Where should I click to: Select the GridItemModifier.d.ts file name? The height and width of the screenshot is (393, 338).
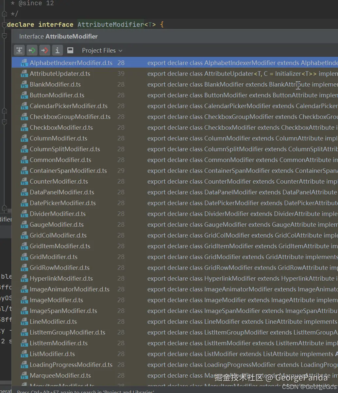tap(60, 246)
